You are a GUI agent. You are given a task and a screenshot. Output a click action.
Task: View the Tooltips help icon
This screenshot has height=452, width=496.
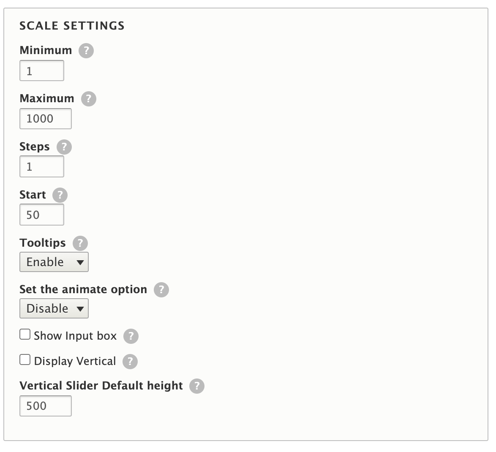pos(80,243)
